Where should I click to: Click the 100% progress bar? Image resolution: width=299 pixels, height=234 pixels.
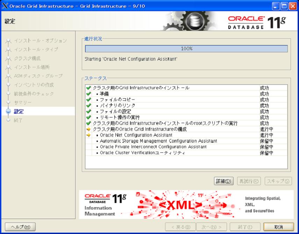(186, 49)
